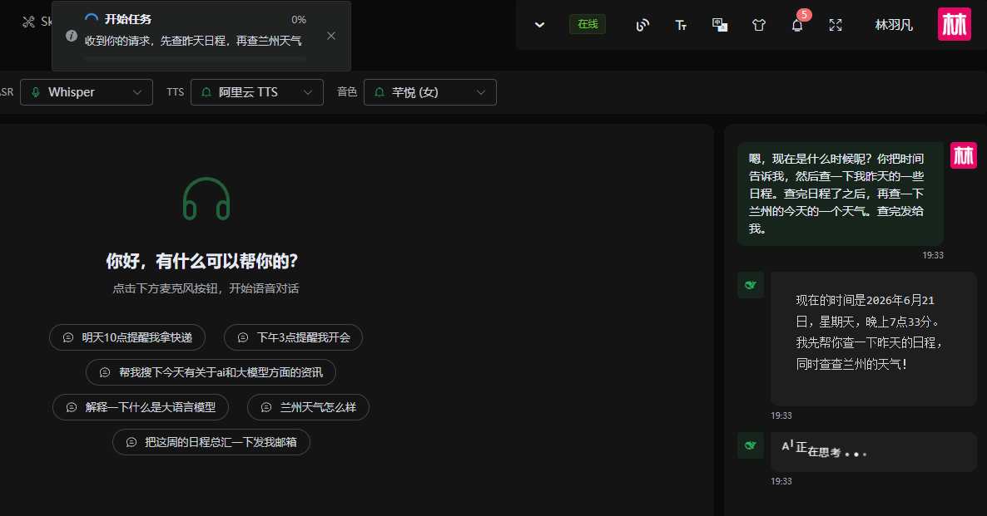Viewport: 987px width, 516px height.
Task: Click the user message bubble about 兰州天气
Action: pos(841,194)
